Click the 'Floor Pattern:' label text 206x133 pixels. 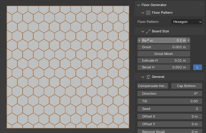(148, 22)
